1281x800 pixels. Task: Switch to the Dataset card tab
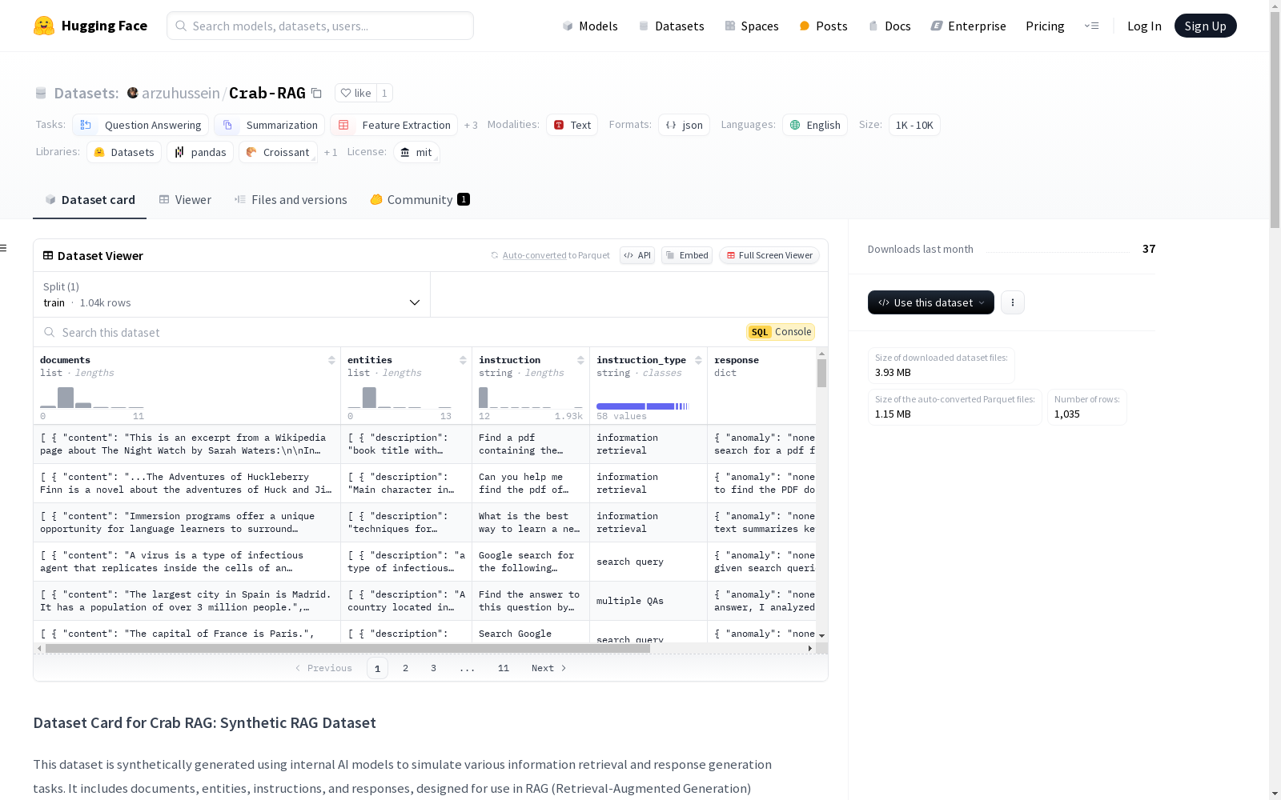pyautogui.click(x=90, y=200)
